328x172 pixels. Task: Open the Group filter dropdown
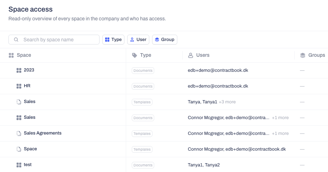click(165, 40)
